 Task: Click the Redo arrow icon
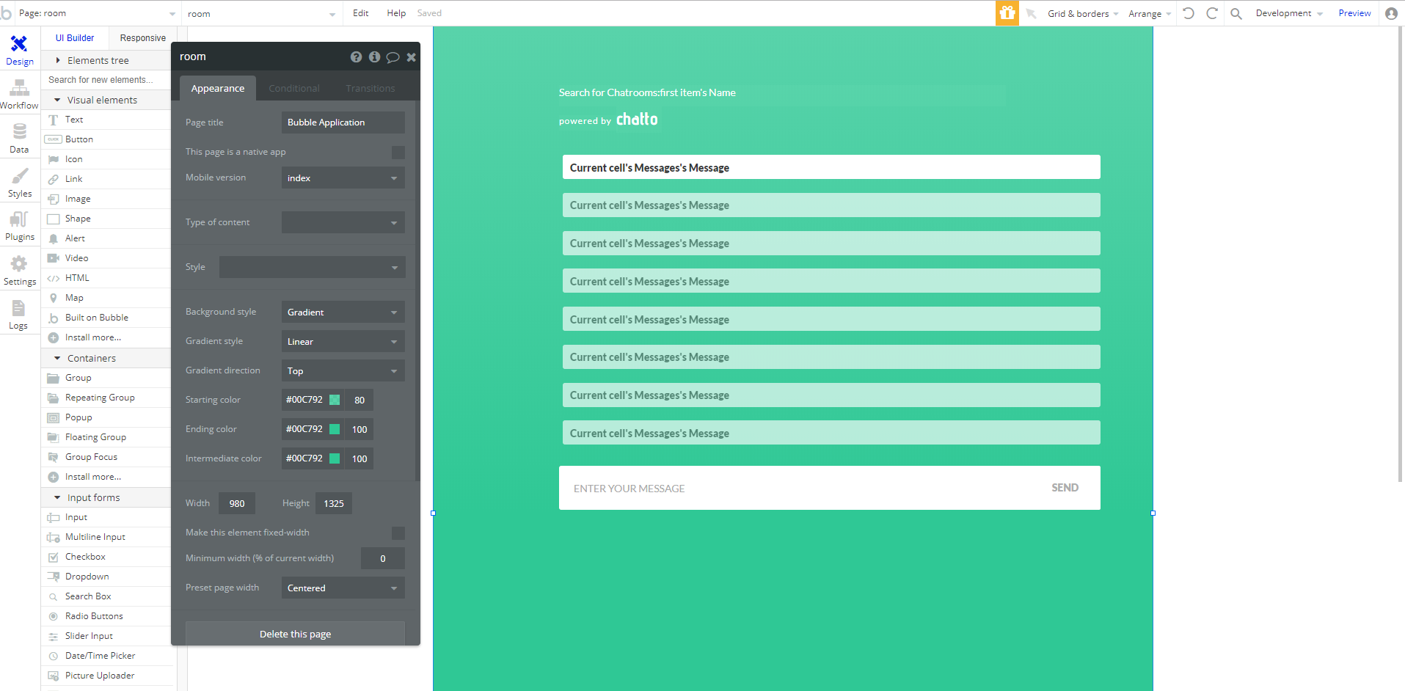(1212, 13)
